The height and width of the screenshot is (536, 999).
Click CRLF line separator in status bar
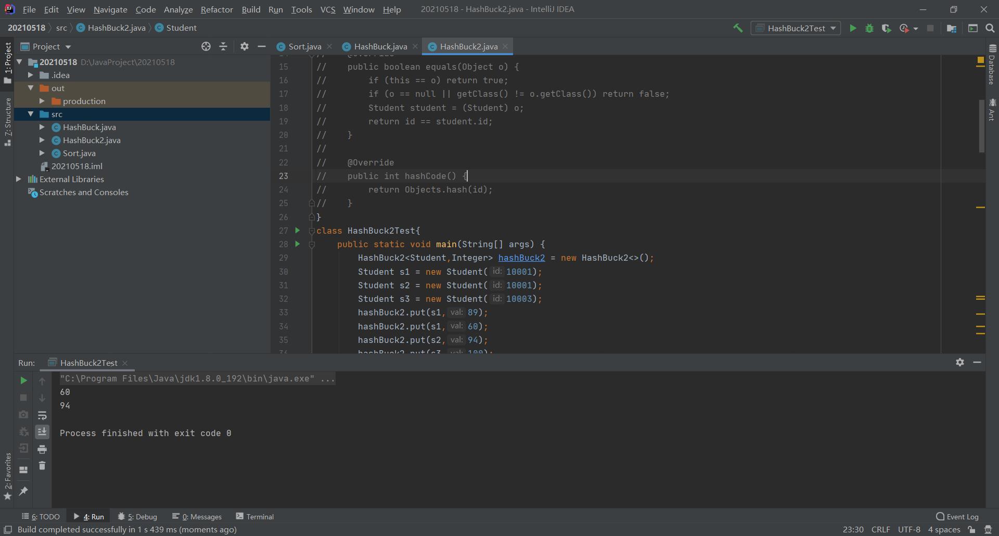pos(880,529)
